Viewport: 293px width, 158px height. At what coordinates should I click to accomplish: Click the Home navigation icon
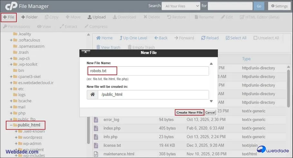pyautogui.click(x=99, y=38)
